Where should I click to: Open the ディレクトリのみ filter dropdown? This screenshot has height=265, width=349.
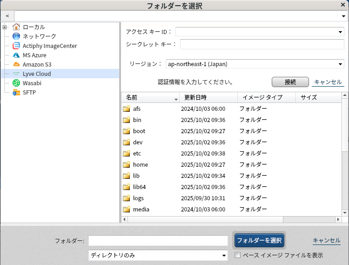(224, 255)
